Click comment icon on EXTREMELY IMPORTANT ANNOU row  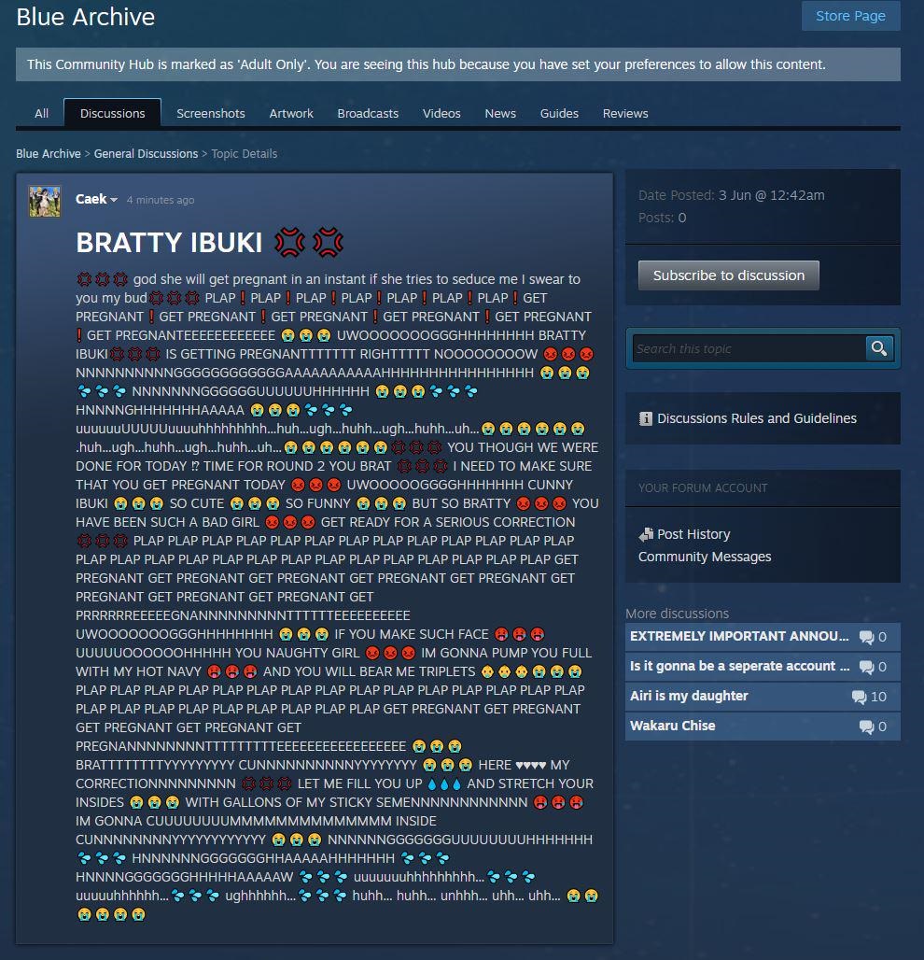point(866,637)
